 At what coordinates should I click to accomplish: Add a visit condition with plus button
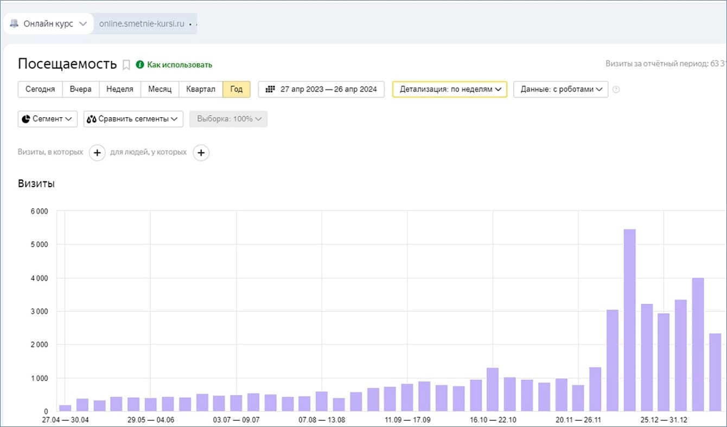(x=97, y=153)
